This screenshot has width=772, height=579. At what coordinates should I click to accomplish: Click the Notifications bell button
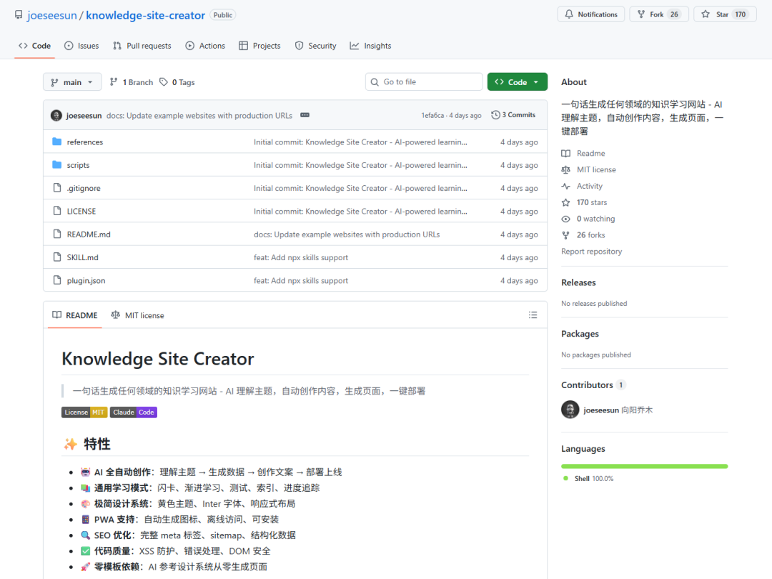591,14
